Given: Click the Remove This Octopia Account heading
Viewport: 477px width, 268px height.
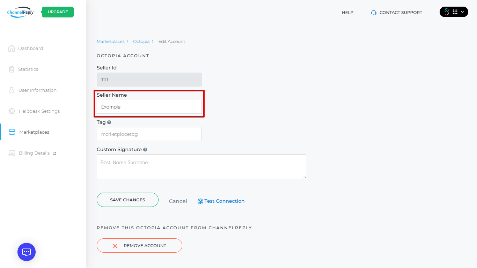Looking at the screenshot, I should tap(174, 228).
